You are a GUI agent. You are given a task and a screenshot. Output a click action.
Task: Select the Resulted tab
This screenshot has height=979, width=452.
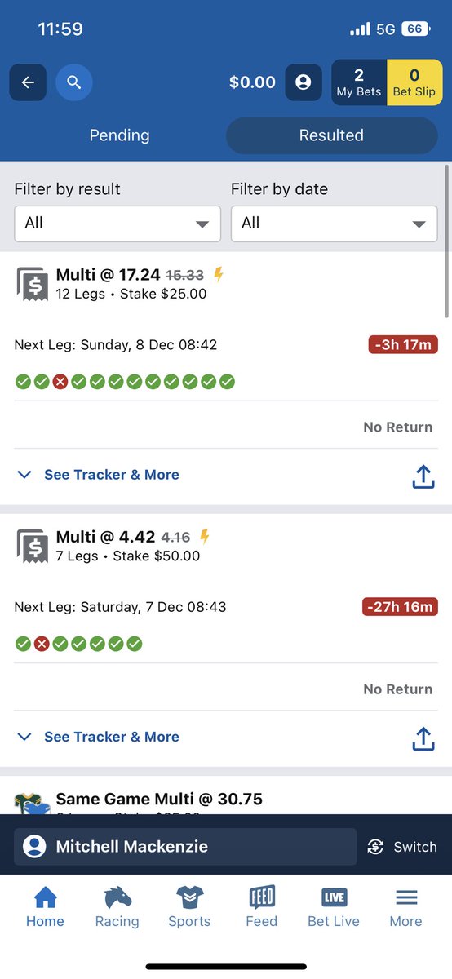[331, 135]
